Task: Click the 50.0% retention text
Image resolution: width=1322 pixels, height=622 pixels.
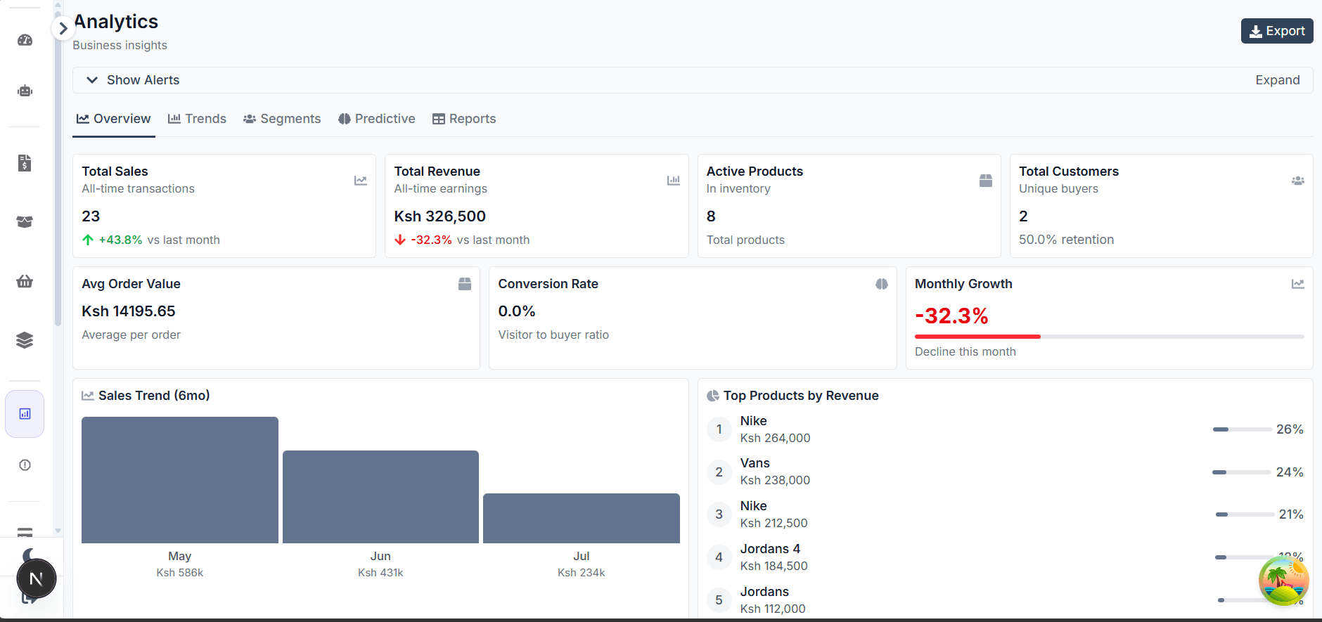Action: coord(1066,240)
